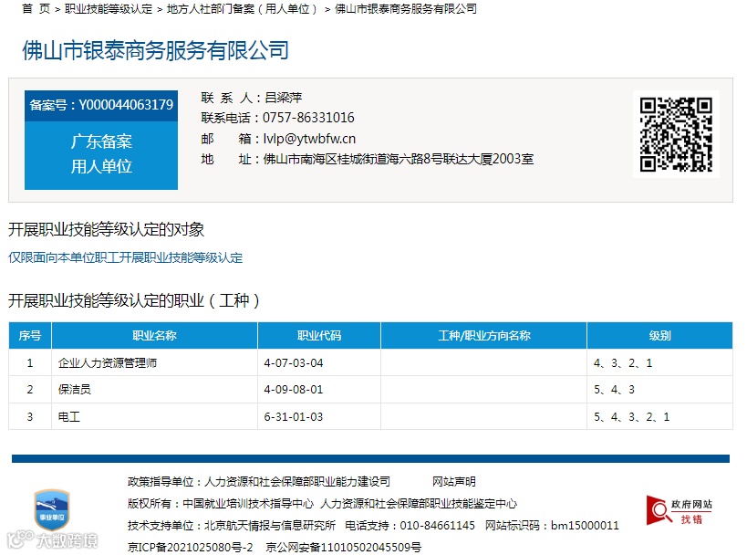Image resolution: width=747 pixels, height=555 pixels.
Task: Click the 政府网站找错 icon
Action: 679,510
